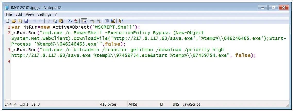Toggle word wrap toolbar button
The image size is (293, 111).
pos(84,21)
